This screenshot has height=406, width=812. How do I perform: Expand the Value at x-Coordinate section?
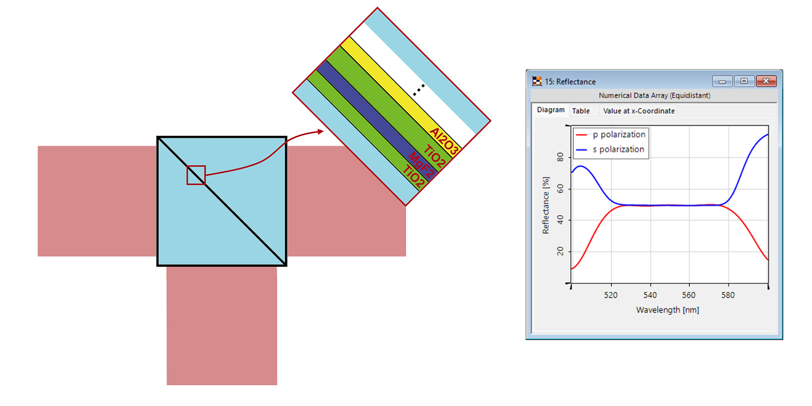point(638,111)
